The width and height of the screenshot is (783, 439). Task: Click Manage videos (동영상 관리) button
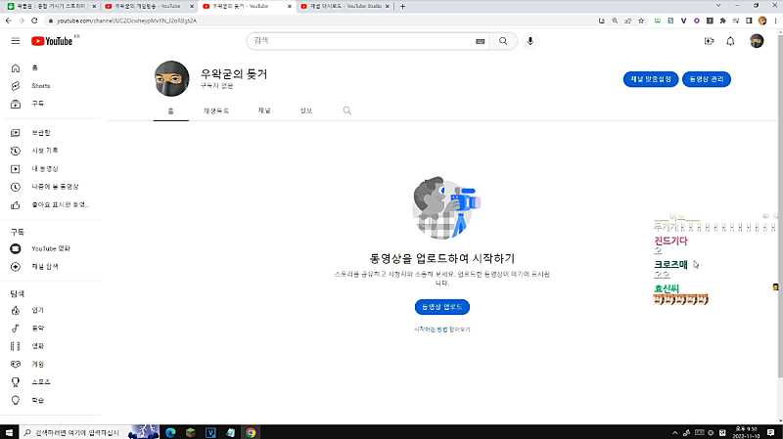[x=706, y=79]
